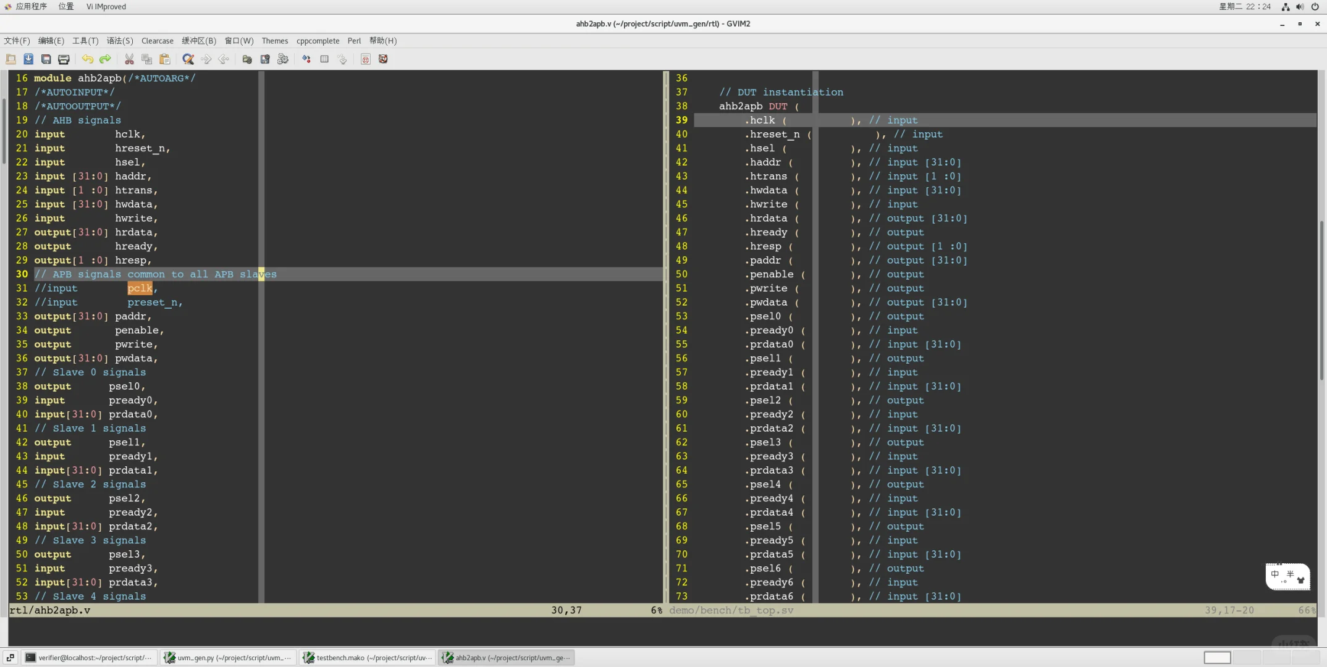Click the Load session folder icon

[x=247, y=59]
